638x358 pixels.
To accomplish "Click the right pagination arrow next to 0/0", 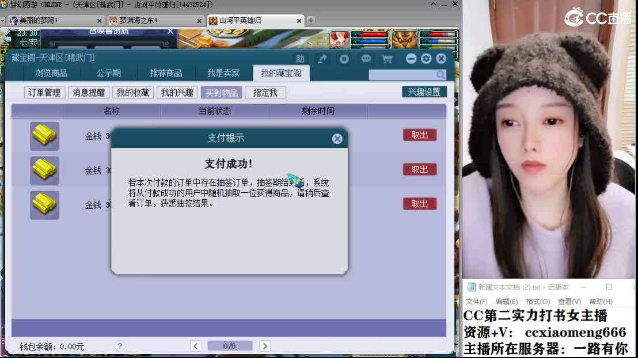I will tap(265, 346).
